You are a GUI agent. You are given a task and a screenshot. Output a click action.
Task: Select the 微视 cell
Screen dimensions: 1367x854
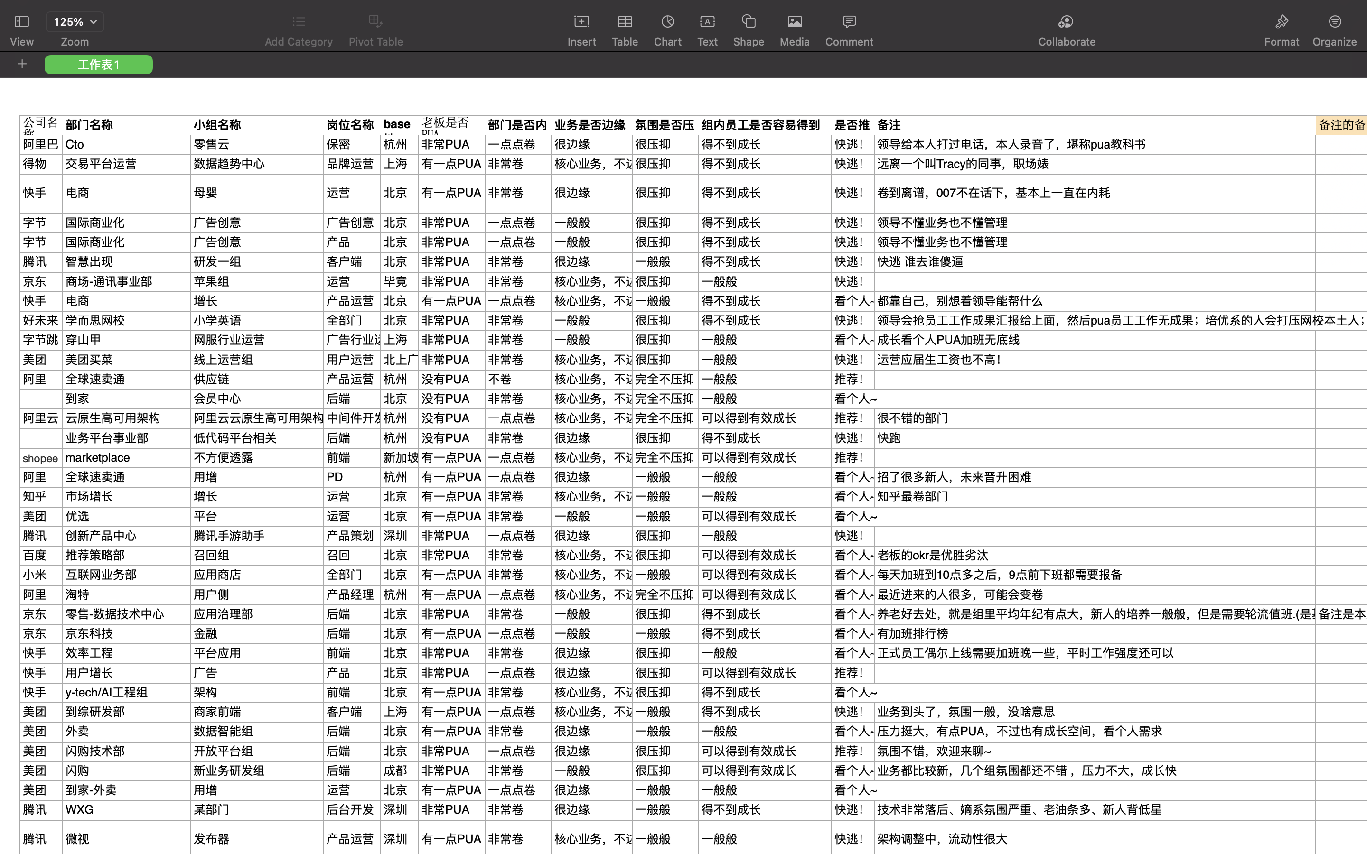[x=127, y=839]
